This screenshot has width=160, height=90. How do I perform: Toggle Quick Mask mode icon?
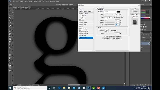pos(10,68)
